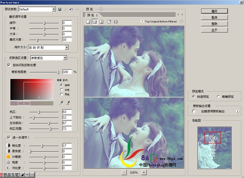
Task: Click the 色区 value field showing 63
Action: [x=67, y=112]
